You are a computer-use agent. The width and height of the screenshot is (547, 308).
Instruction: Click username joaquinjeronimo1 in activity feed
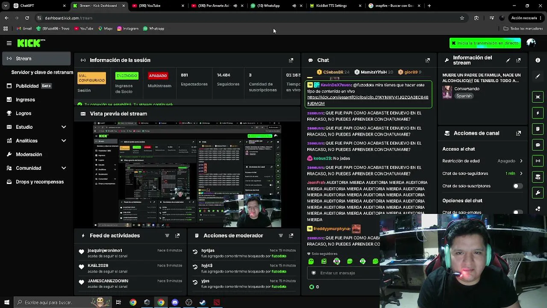pyautogui.click(x=105, y=250)
